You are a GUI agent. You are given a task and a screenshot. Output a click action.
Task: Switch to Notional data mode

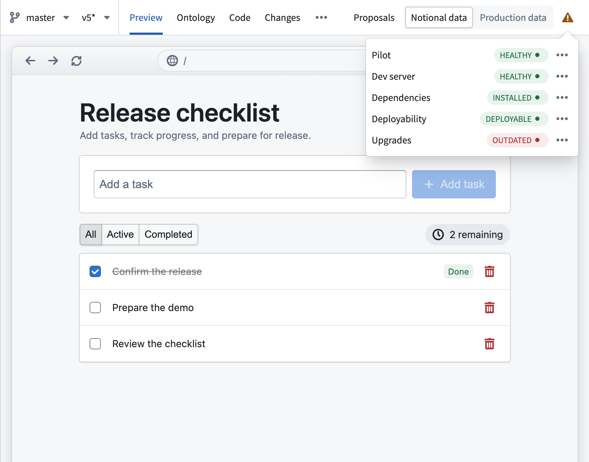tap(439, 17)
